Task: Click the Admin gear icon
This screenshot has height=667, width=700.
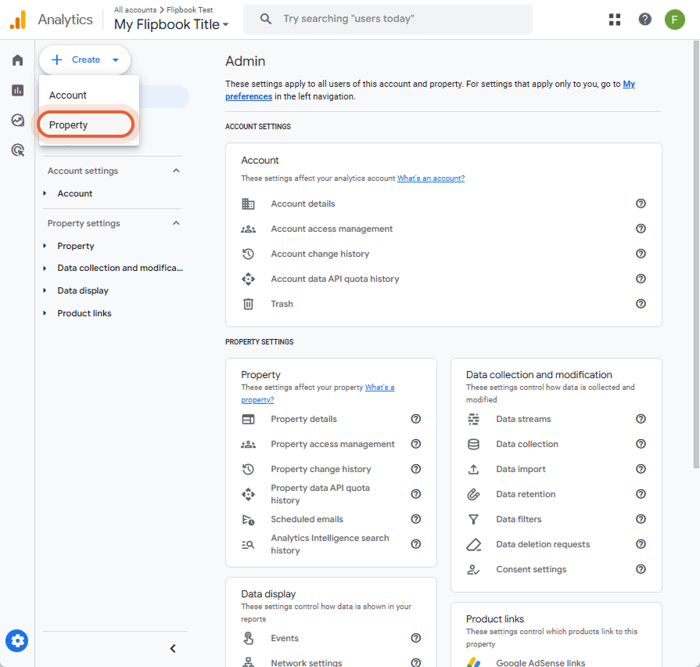Action: click(17, 641)
